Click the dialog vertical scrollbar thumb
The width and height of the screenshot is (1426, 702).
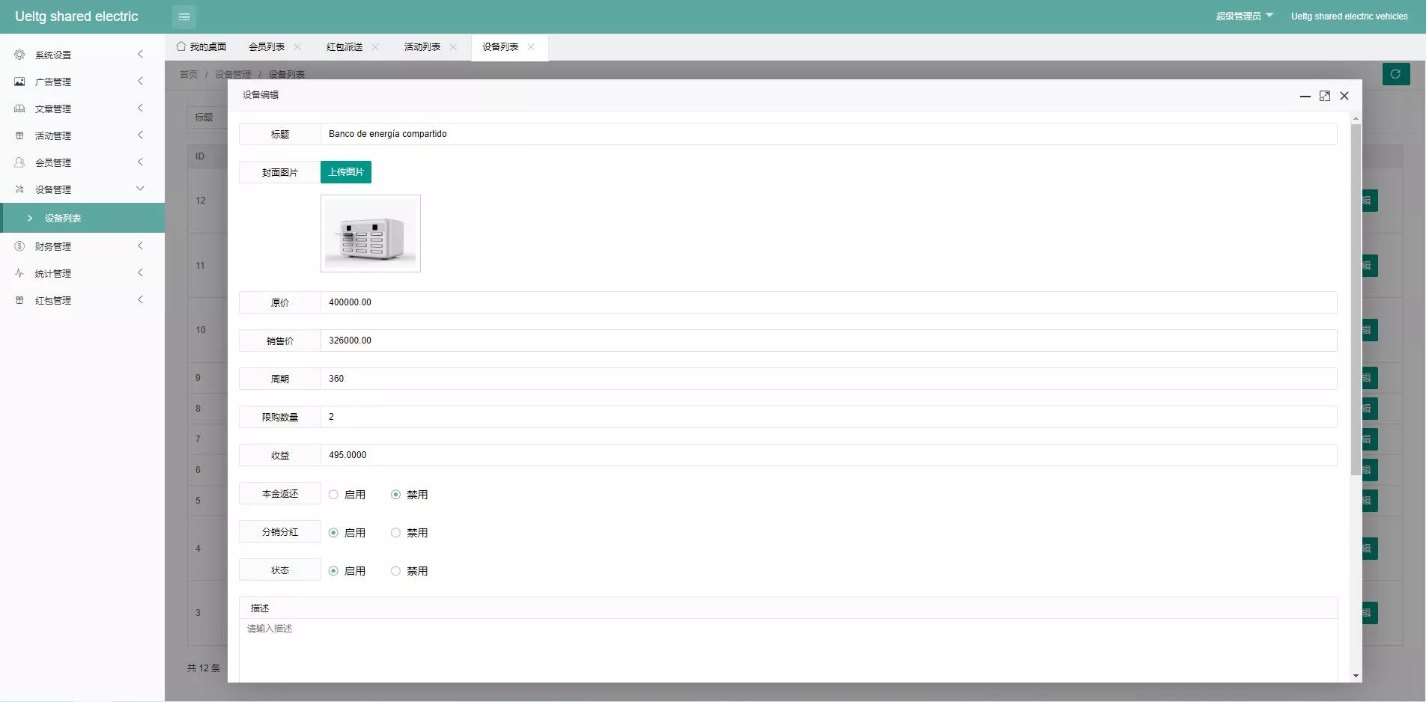1356,299
